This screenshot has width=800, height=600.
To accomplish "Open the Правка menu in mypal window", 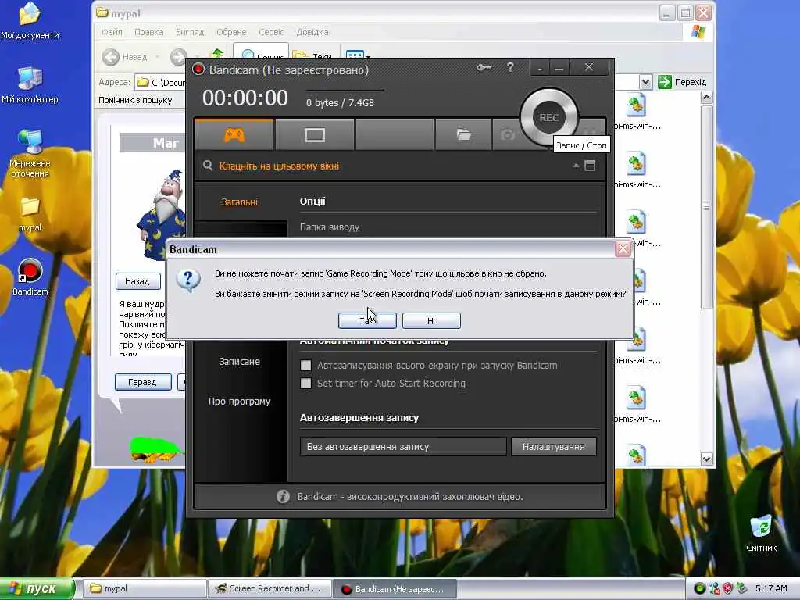I will point(149,32).
